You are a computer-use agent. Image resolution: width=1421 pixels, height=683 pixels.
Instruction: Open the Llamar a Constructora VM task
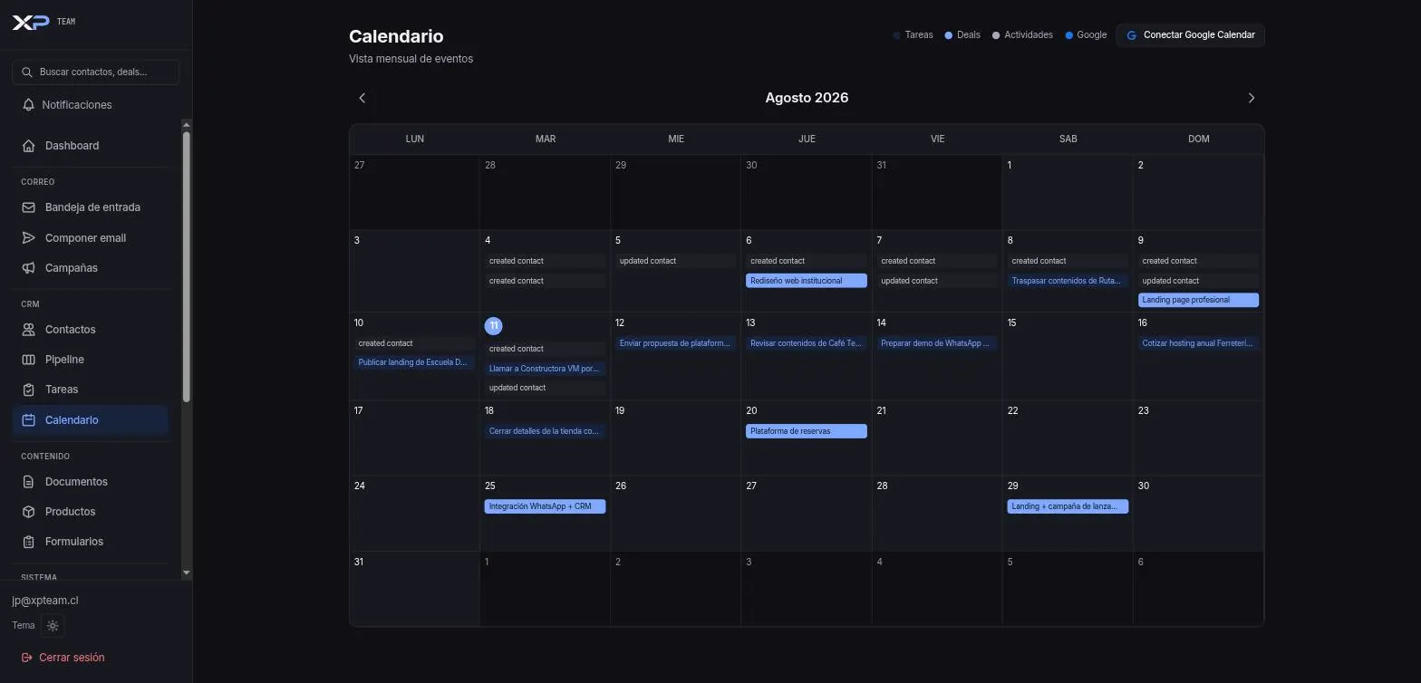(x=545, y=369)
